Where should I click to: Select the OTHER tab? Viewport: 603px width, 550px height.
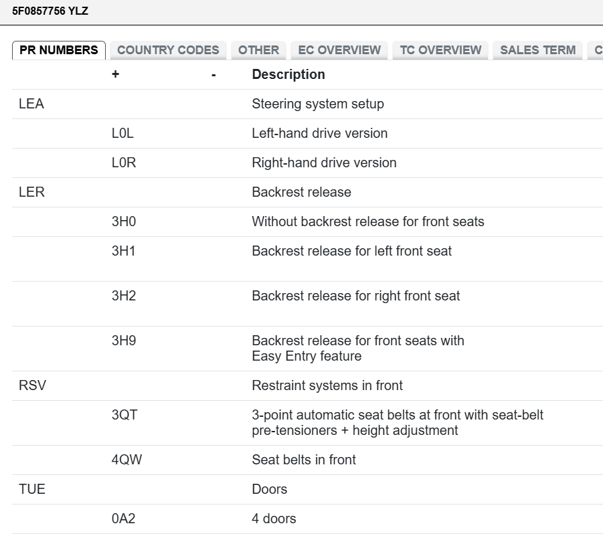pos(258,50)
